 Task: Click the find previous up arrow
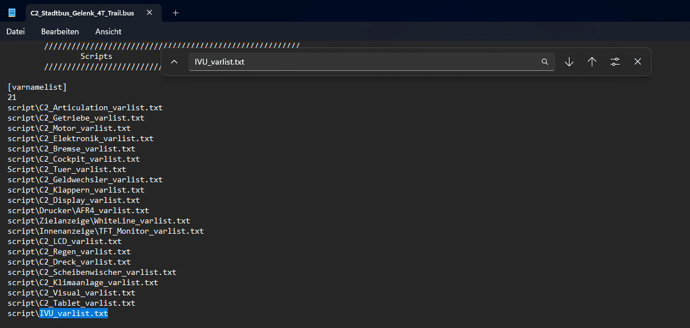[x=592, y=62]
